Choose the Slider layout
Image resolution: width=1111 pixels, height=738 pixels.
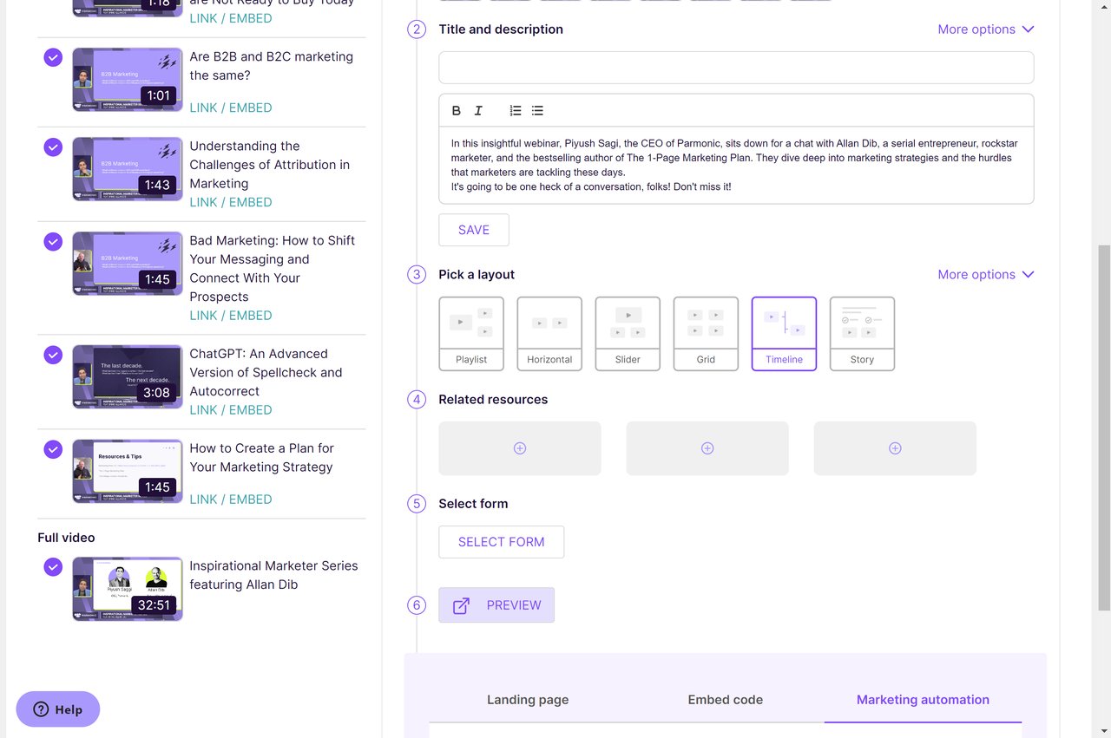628,334
